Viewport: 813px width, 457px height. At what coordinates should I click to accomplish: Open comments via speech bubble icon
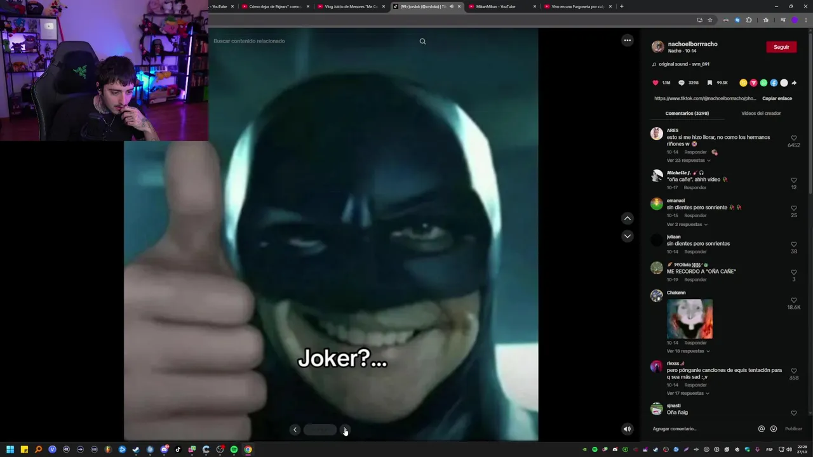coord(682,83)
